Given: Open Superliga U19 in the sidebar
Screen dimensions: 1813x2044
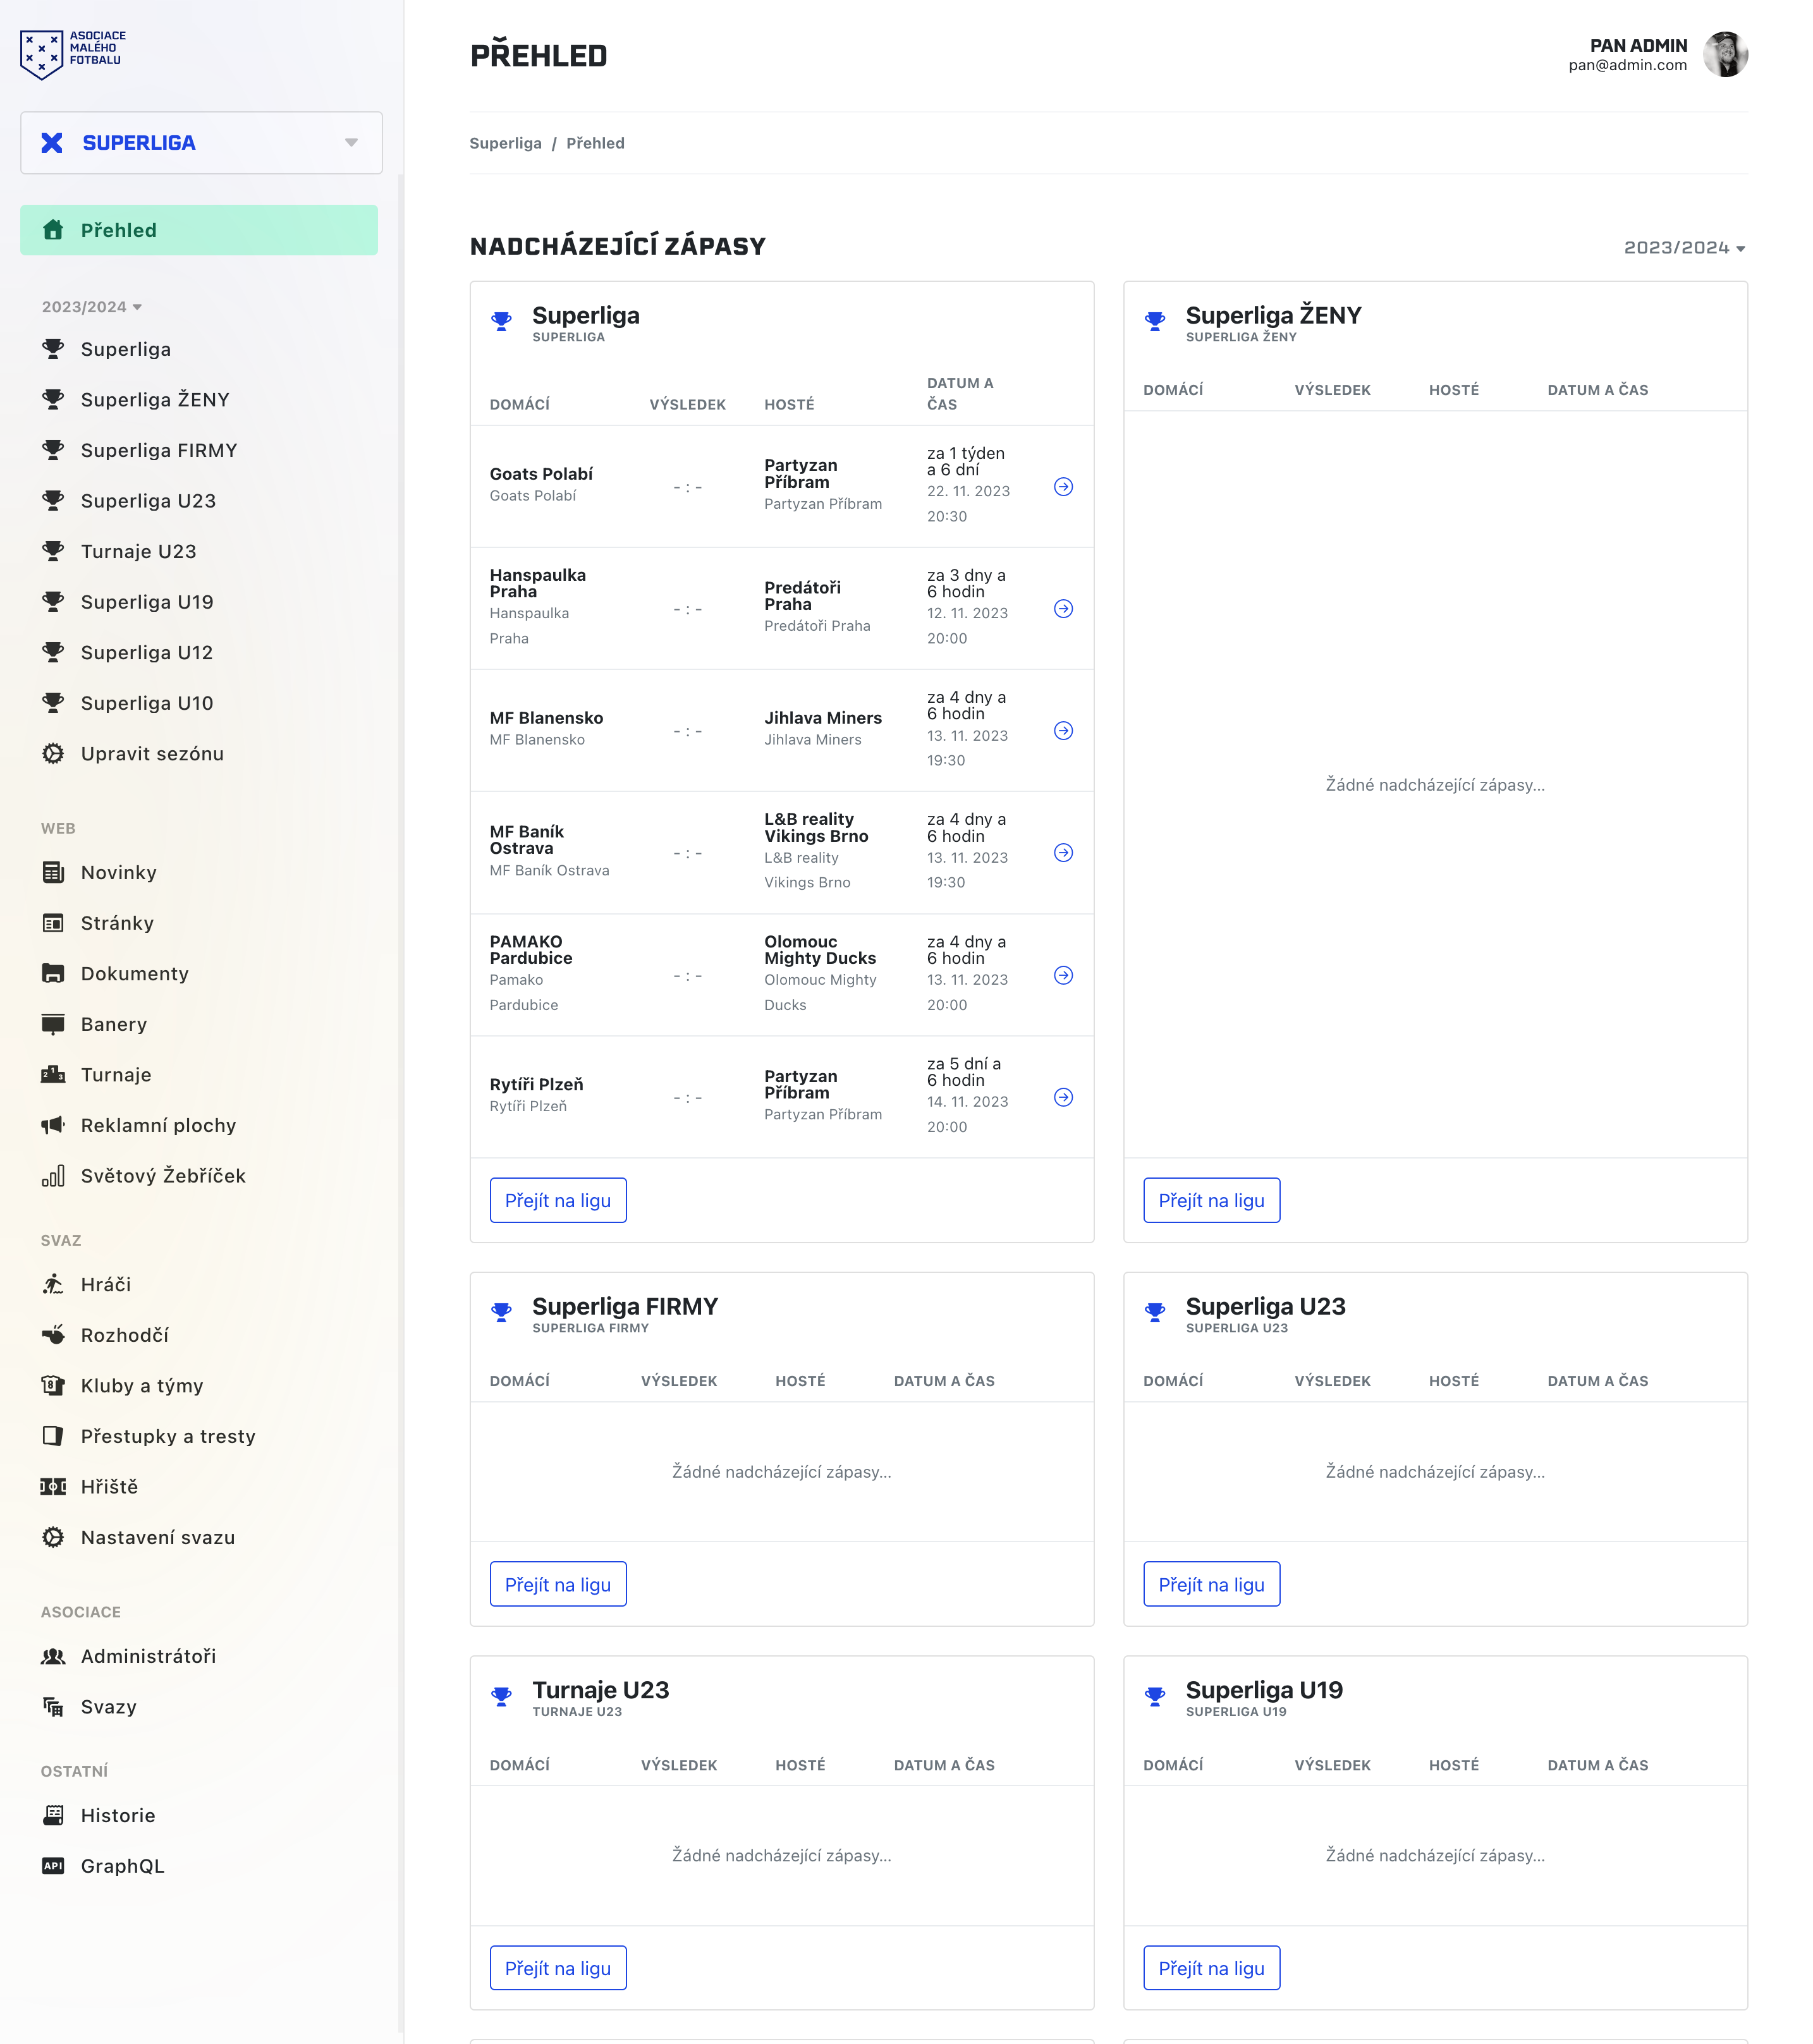Looking at the screenshot, I should 147,602.
